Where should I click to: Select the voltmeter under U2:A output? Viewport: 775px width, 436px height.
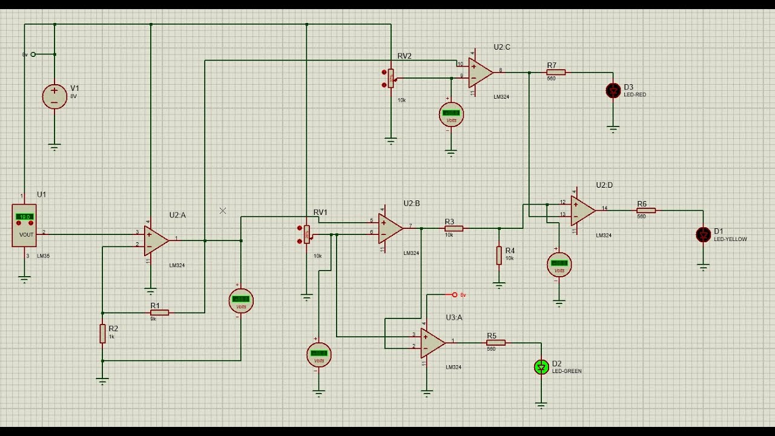coord(241,301)
